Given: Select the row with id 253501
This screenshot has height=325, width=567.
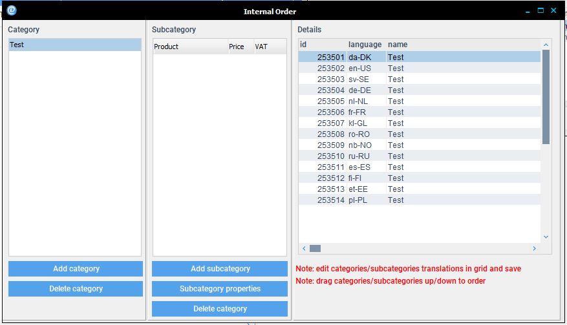Looking at the screenshot, I should (420, 57).
